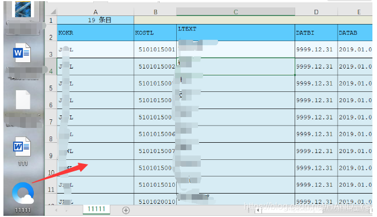Select the KOSTL cell in row 10
Viewport: 377px width, 217px height.
tap(156, 168)
